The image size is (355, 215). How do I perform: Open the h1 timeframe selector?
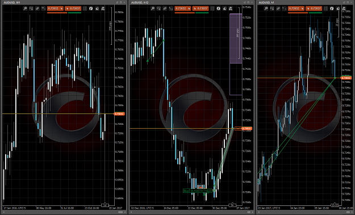[x=284, y=9]
